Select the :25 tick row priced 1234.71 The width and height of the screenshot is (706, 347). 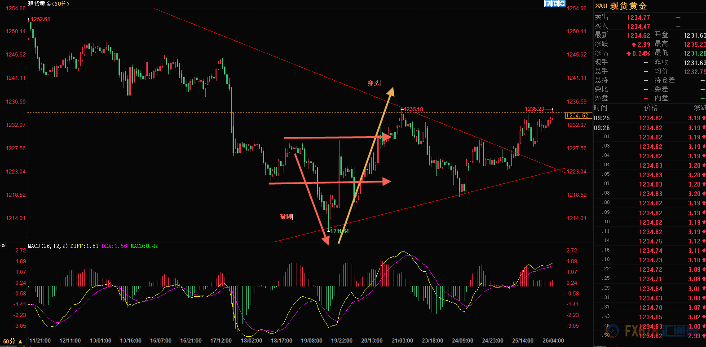tap(650, 279)
